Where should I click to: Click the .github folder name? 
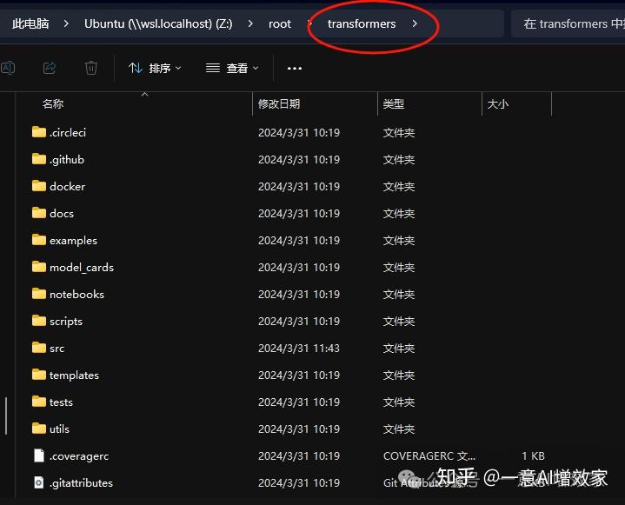(67, 160)
